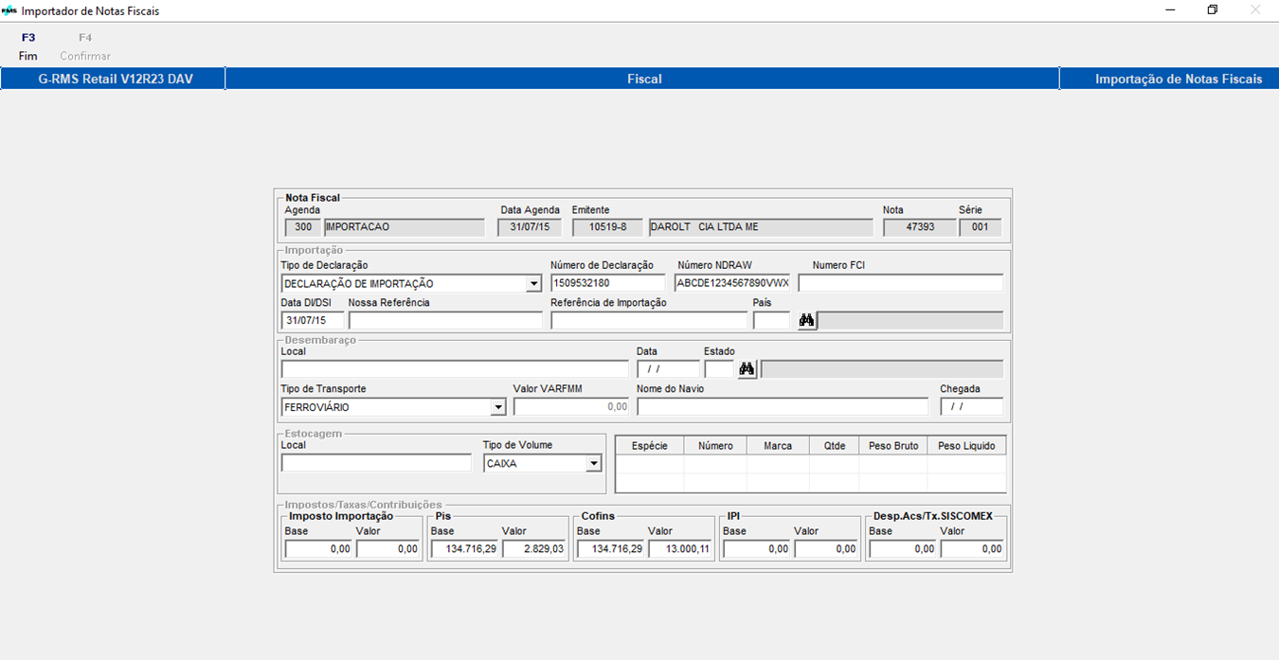
Task: Click the Chegada date field
Action: coord(971,407)
